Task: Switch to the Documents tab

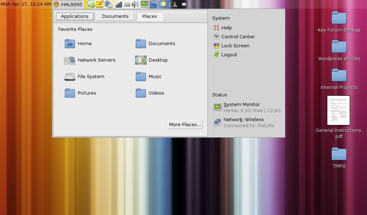Action: point(115,16)
